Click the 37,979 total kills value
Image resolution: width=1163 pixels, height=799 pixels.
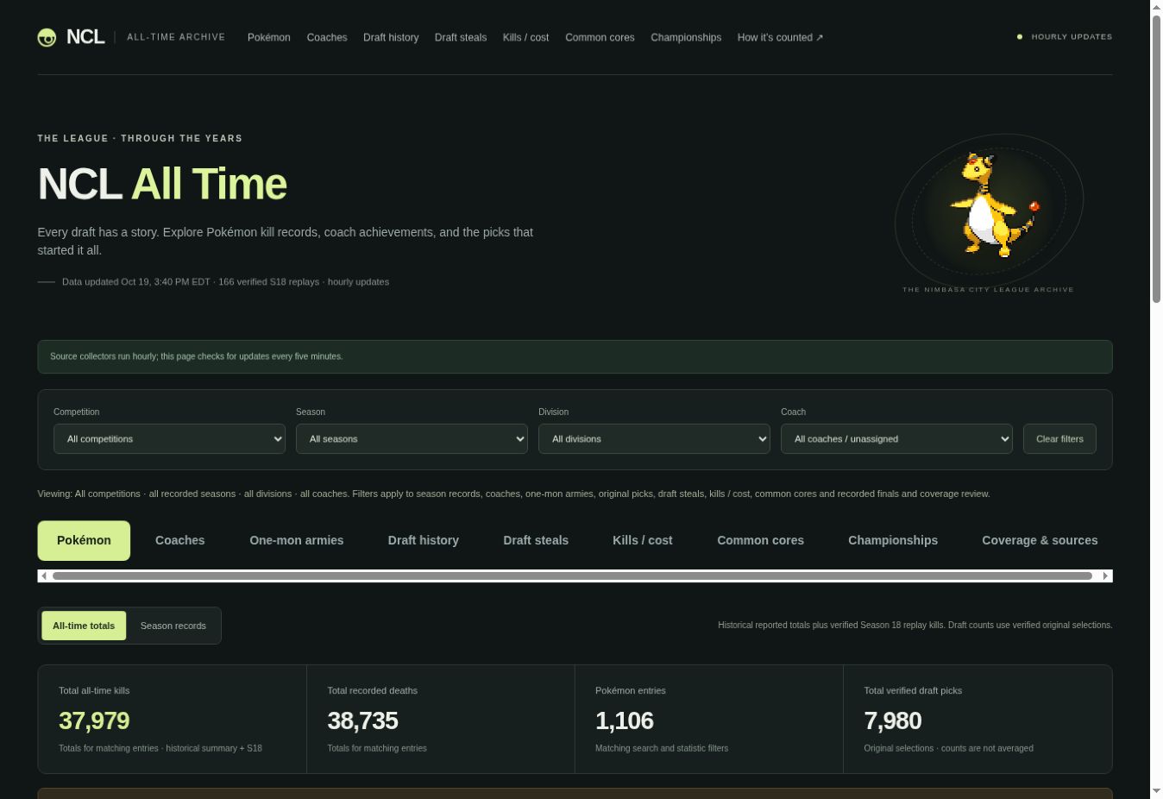coord(94,720)
